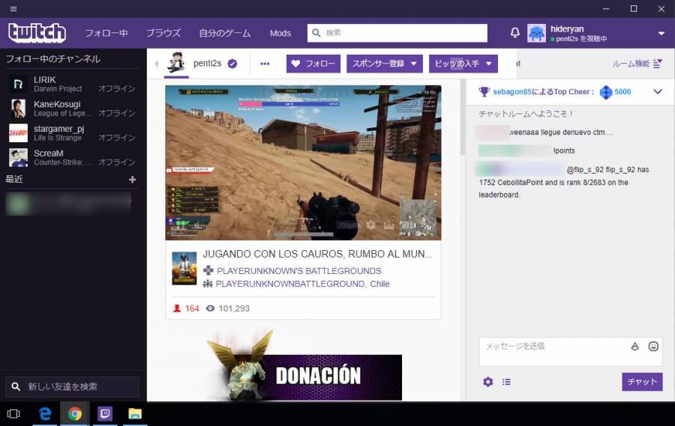Image resolution: width=675 pixels, height=426 pixels.
Task: Open Microsoft Edge from taskbar
Action: pos(45,413)
